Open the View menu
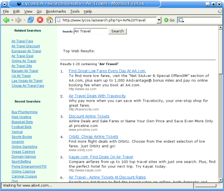The width and height of the screenshot is (224, 191). click(28, 12)
